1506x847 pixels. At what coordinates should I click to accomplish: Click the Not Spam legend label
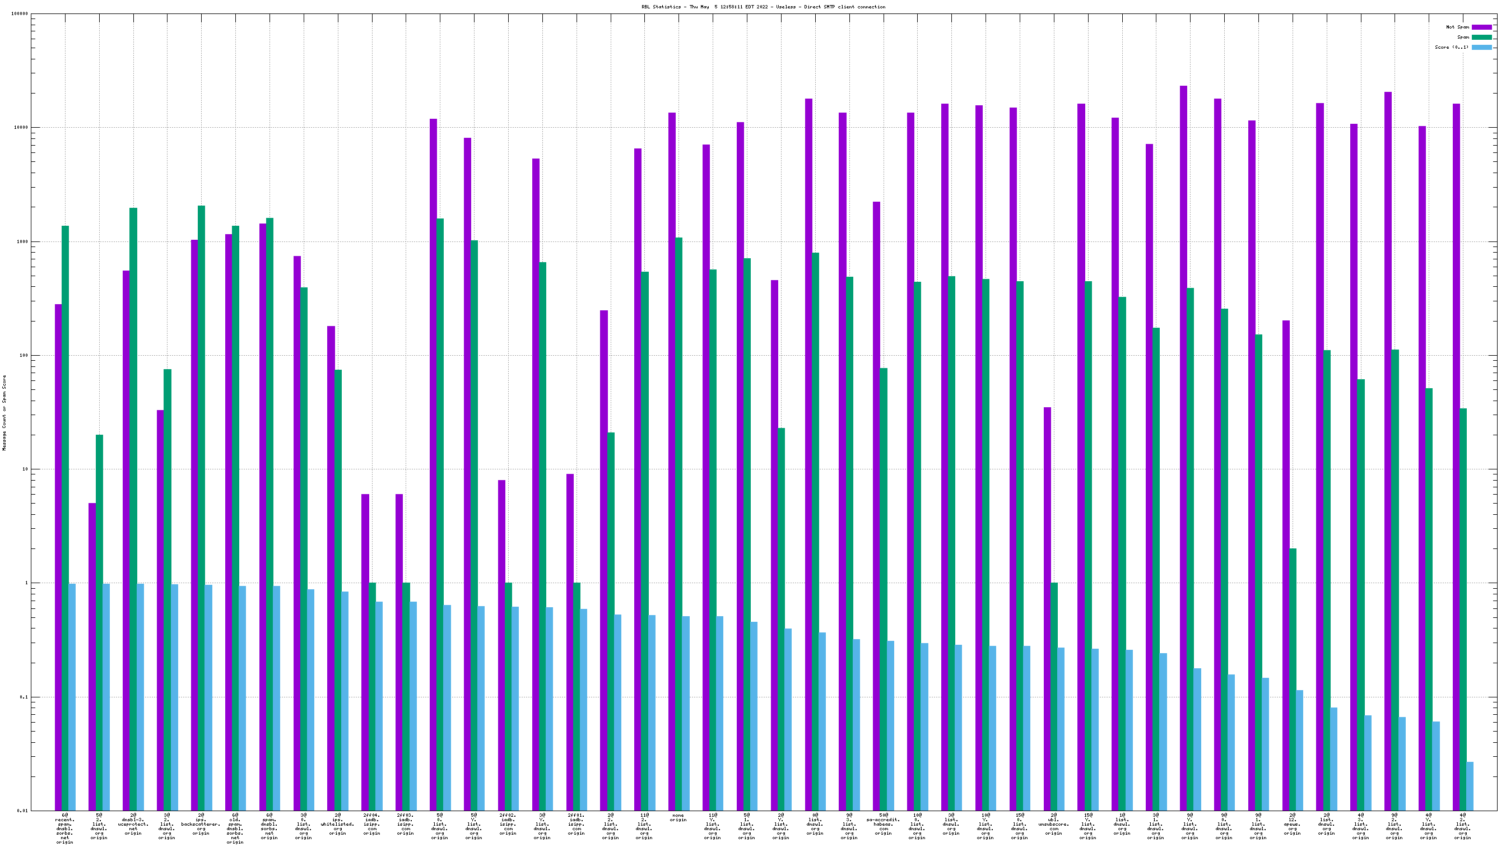coord(1457,27)
